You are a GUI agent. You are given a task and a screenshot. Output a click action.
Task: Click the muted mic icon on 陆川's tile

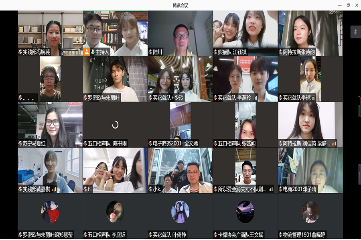tap(150, 52)
